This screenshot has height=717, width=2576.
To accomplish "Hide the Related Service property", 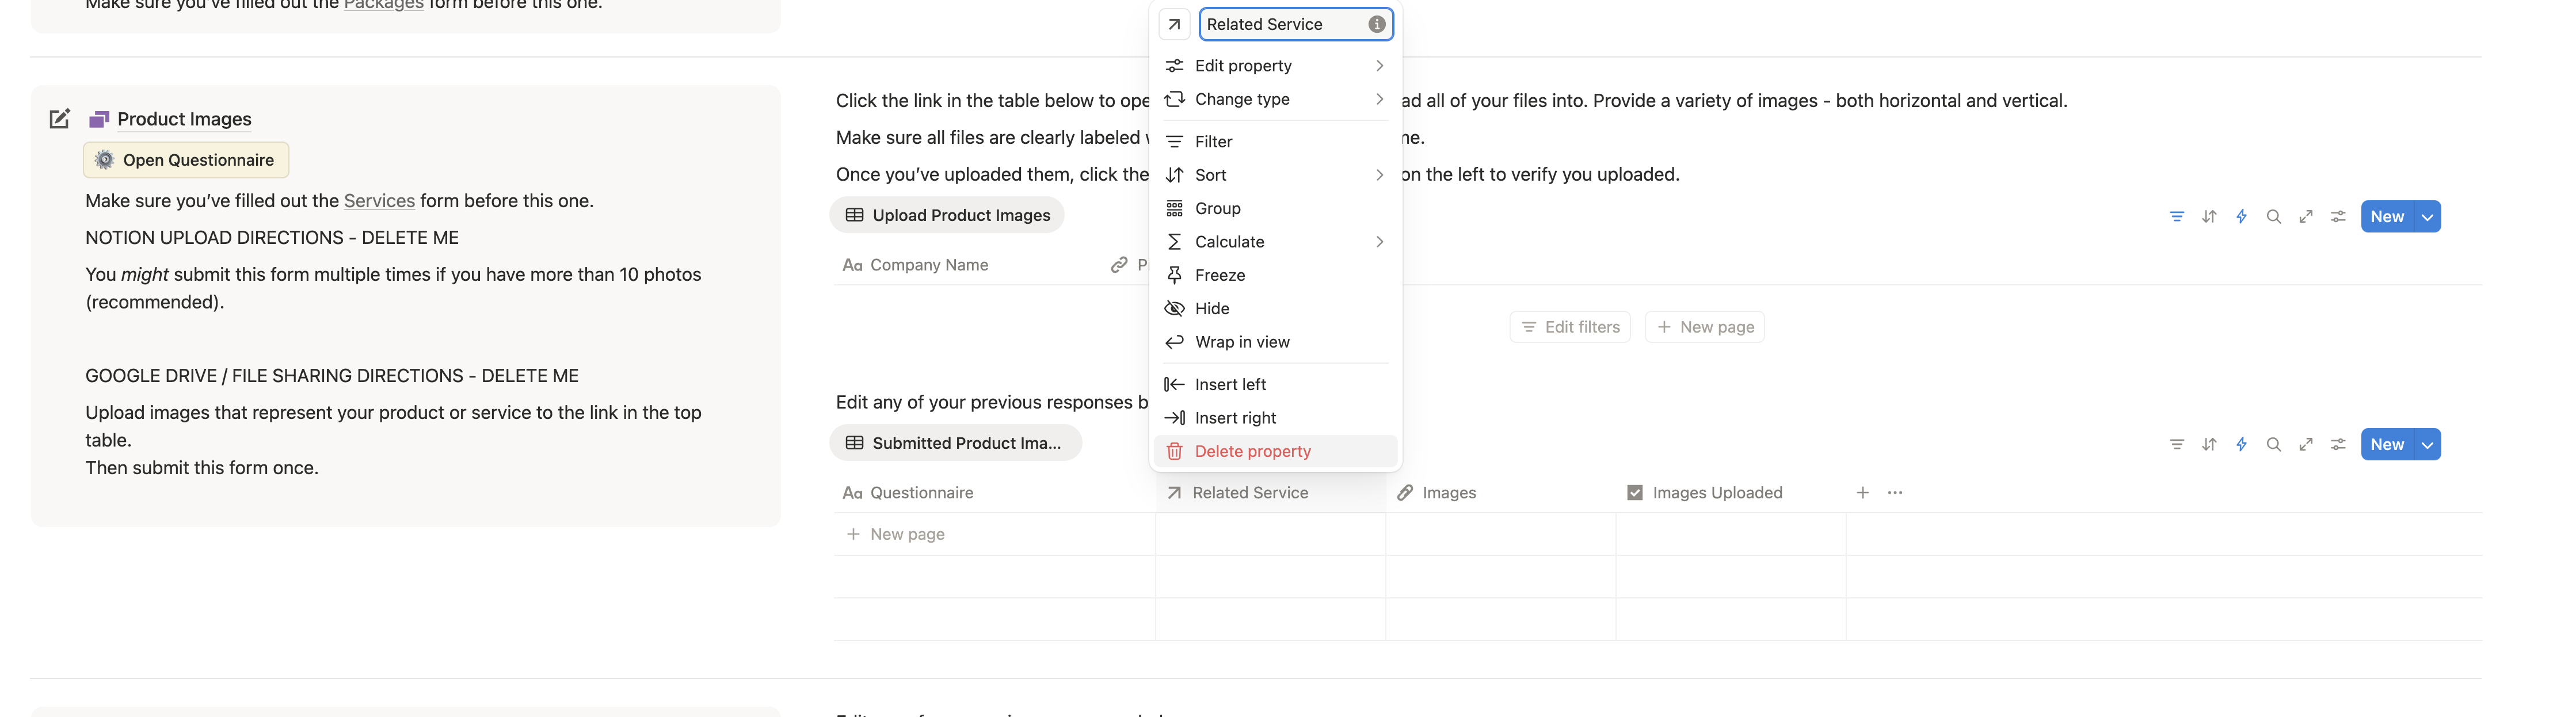I will [x=1211, y=309].
